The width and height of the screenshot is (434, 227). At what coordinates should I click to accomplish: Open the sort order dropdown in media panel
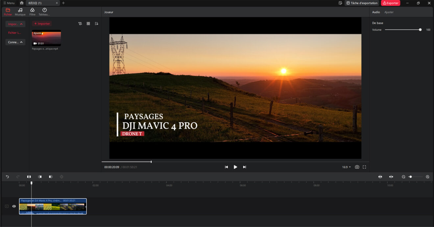pos(96,23)
